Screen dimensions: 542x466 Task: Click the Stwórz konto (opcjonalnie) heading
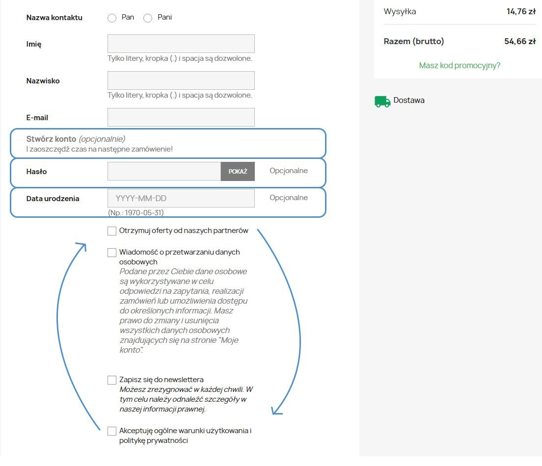pyautogui.click(x=76, y=139)
